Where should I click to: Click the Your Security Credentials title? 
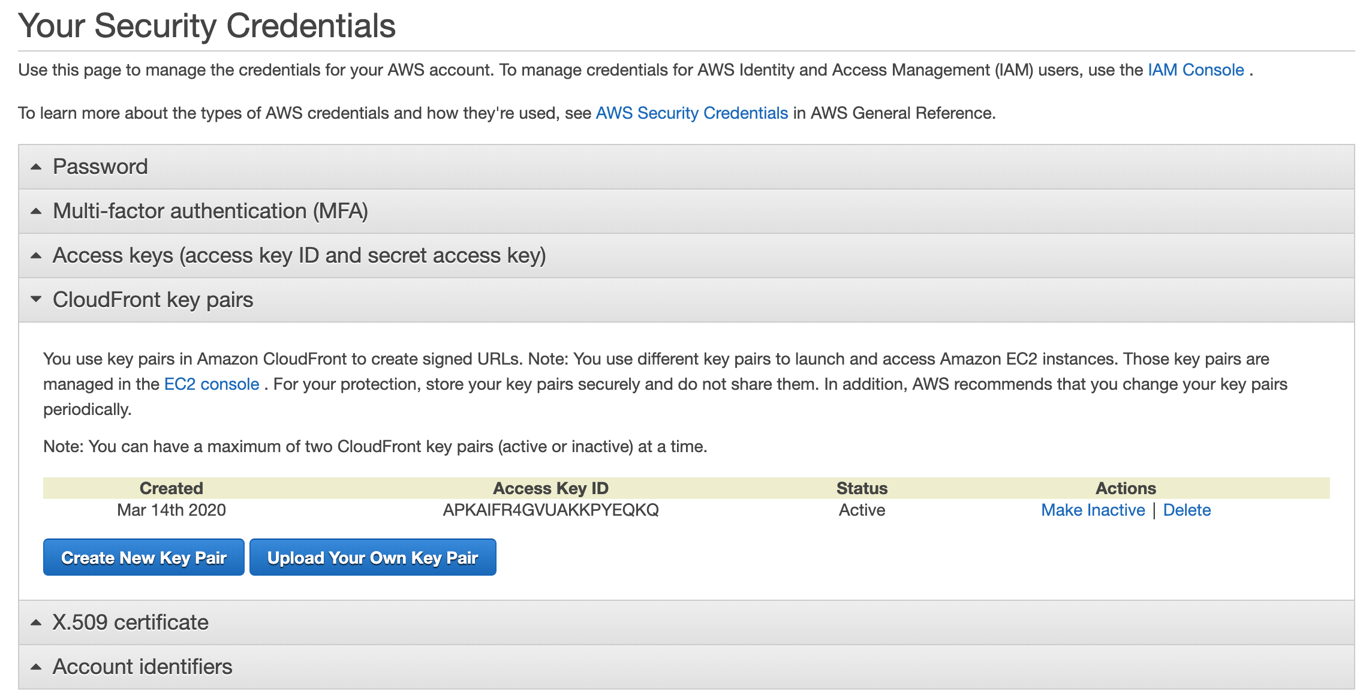tap(207, 26)
